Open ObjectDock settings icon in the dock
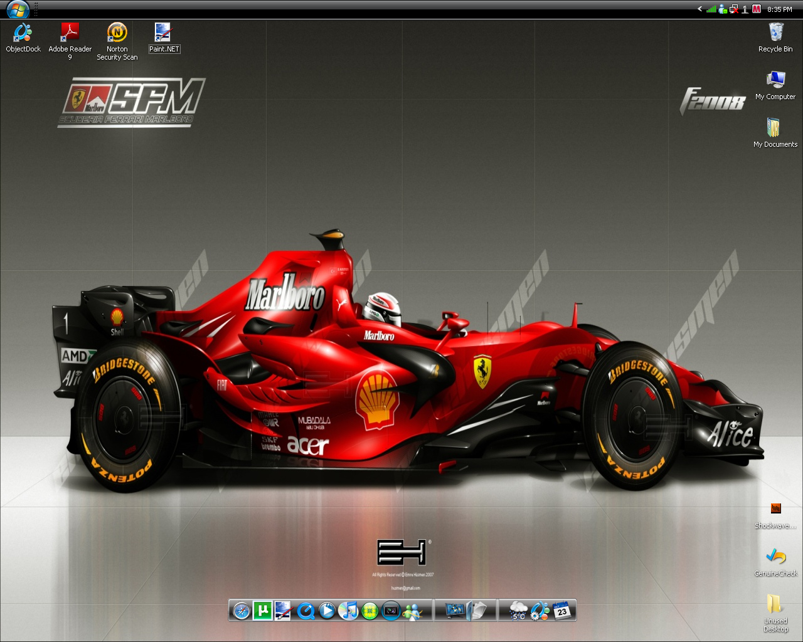The height and width of the screenshot is (642, 803). point(540,611)
